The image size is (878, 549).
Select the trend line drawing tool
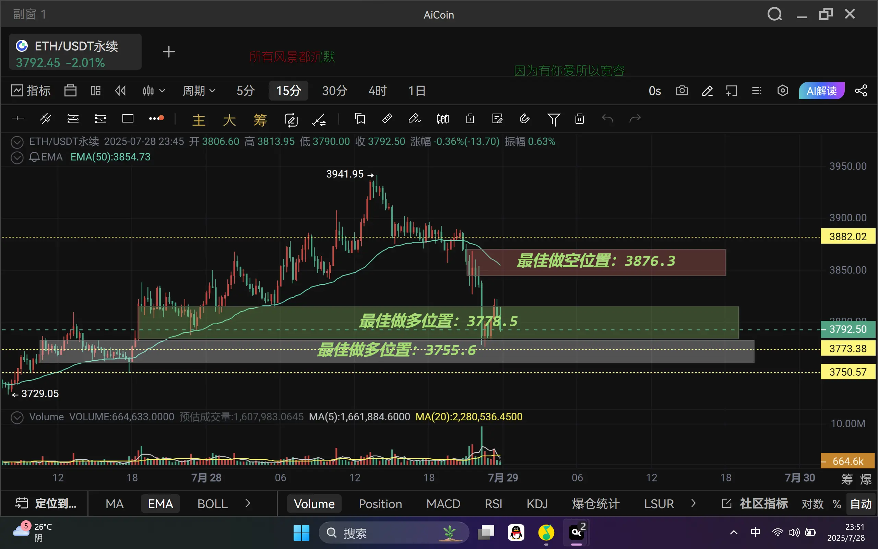pos(45,118)
